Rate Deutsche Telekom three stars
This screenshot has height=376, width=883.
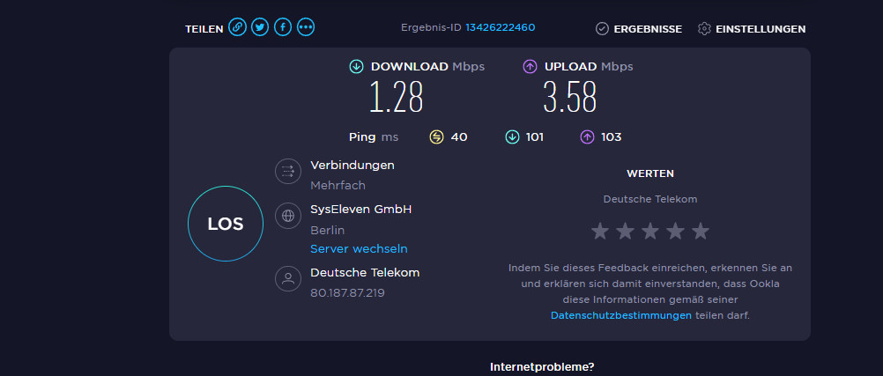coord(650,232)
